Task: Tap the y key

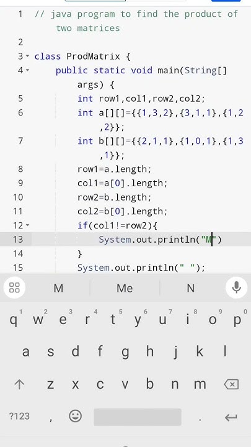Action: 138,320
